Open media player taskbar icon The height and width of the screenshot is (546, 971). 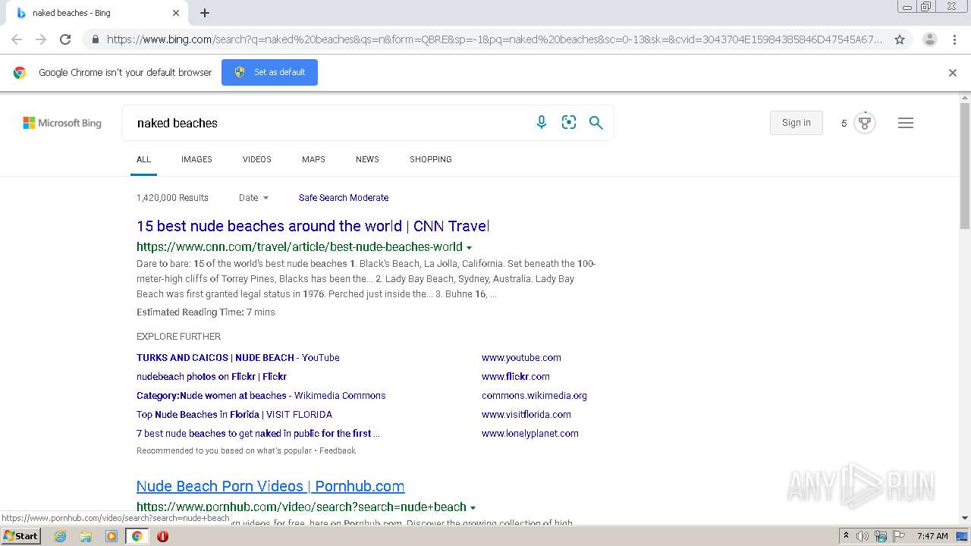tap(112, 536)
